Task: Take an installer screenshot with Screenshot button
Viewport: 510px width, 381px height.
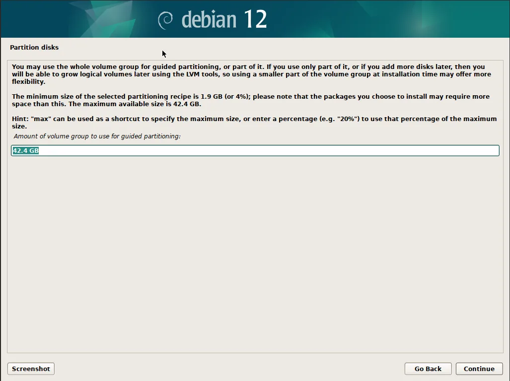Action: pos(31,369)
